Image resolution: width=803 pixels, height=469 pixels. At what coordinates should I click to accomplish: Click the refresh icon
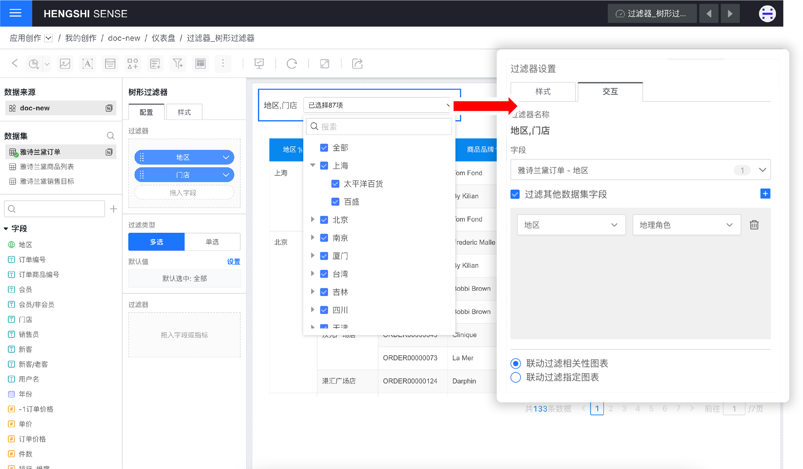tap(292, 64)
